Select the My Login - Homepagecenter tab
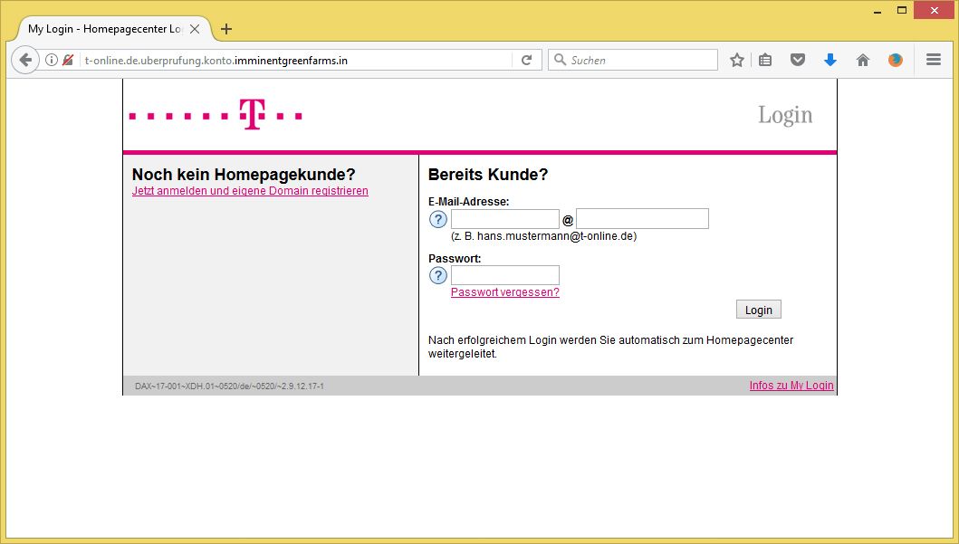The height and width of the screenshot is (544, 959). coord(104,29)
